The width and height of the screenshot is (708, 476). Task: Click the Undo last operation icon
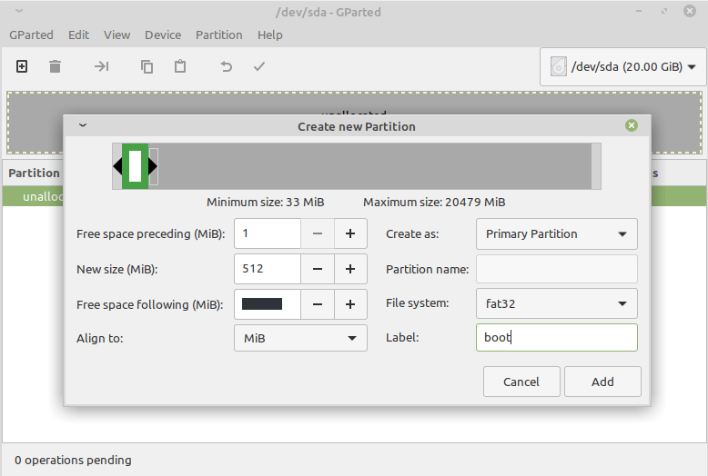click(x=227, y=66)
